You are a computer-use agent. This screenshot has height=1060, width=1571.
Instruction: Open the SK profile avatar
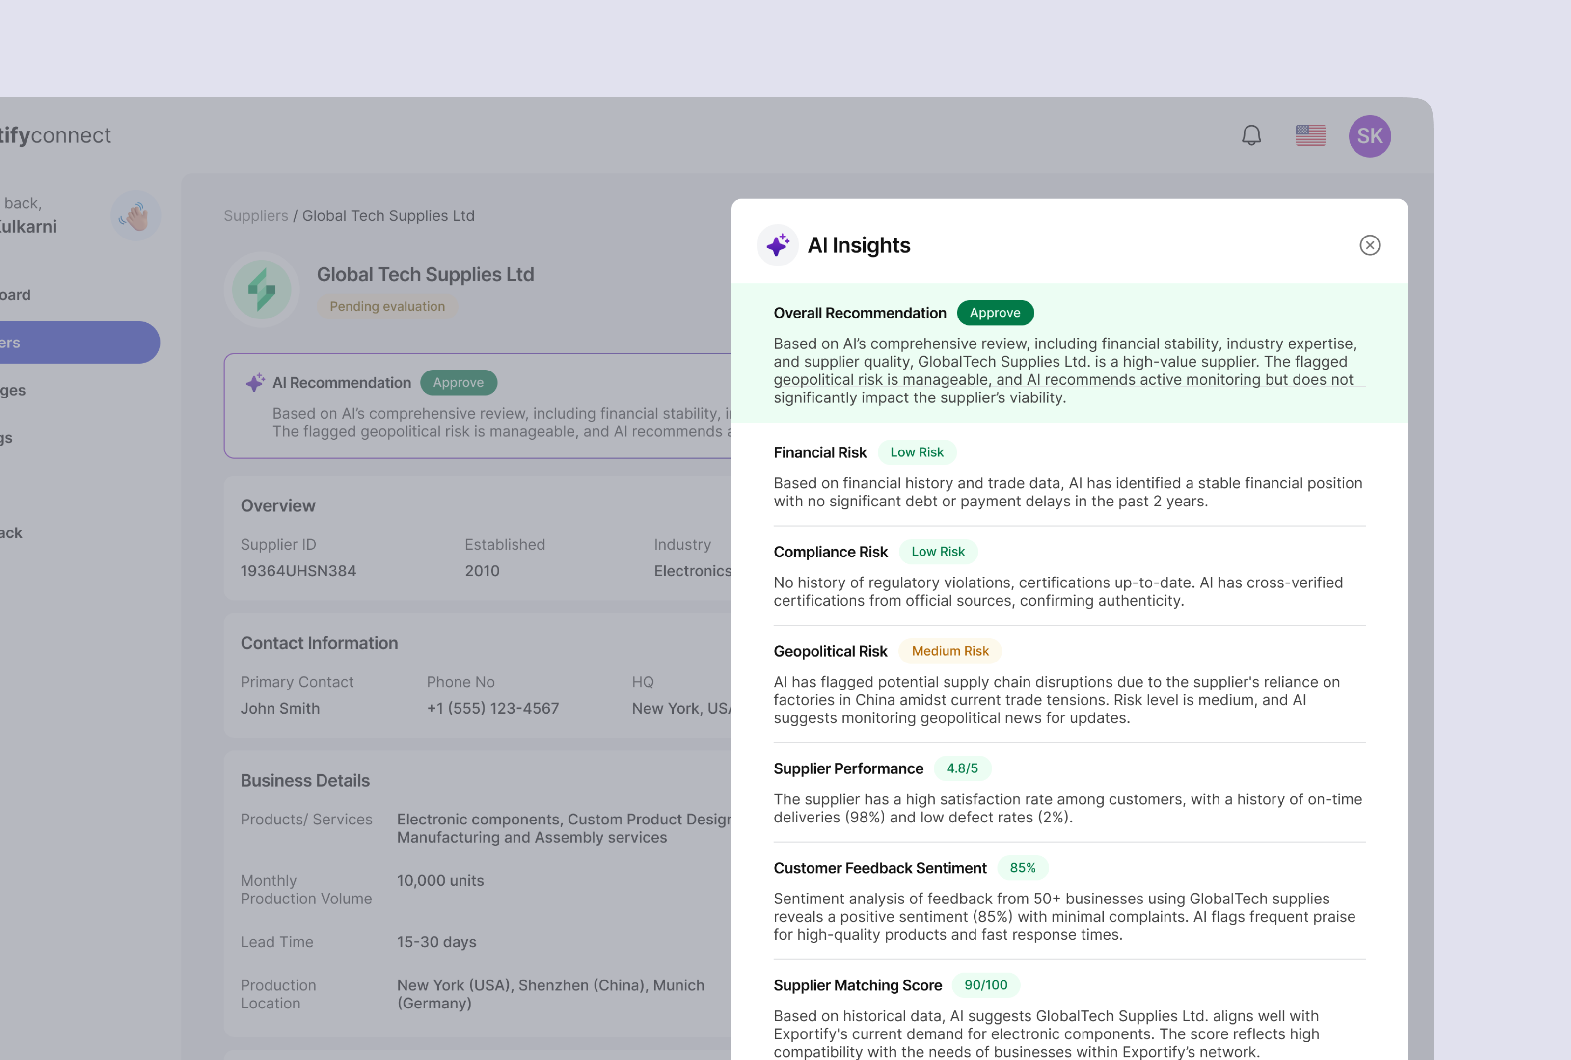(1370, 135)
